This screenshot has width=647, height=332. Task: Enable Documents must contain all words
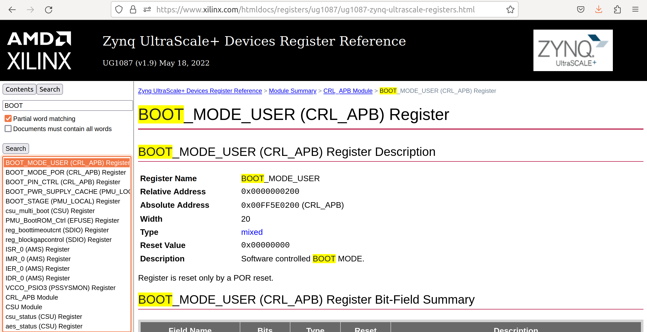point(8,129)
